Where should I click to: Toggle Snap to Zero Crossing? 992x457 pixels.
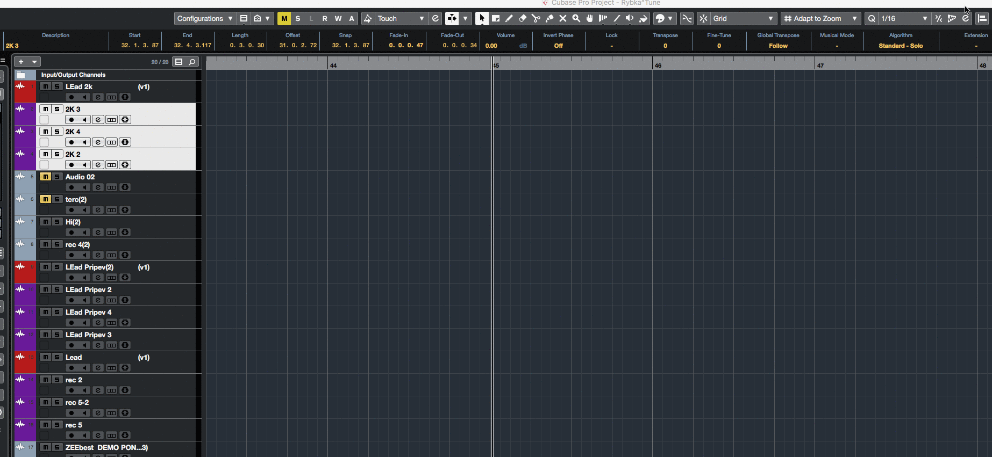click(x=687, y=18)
